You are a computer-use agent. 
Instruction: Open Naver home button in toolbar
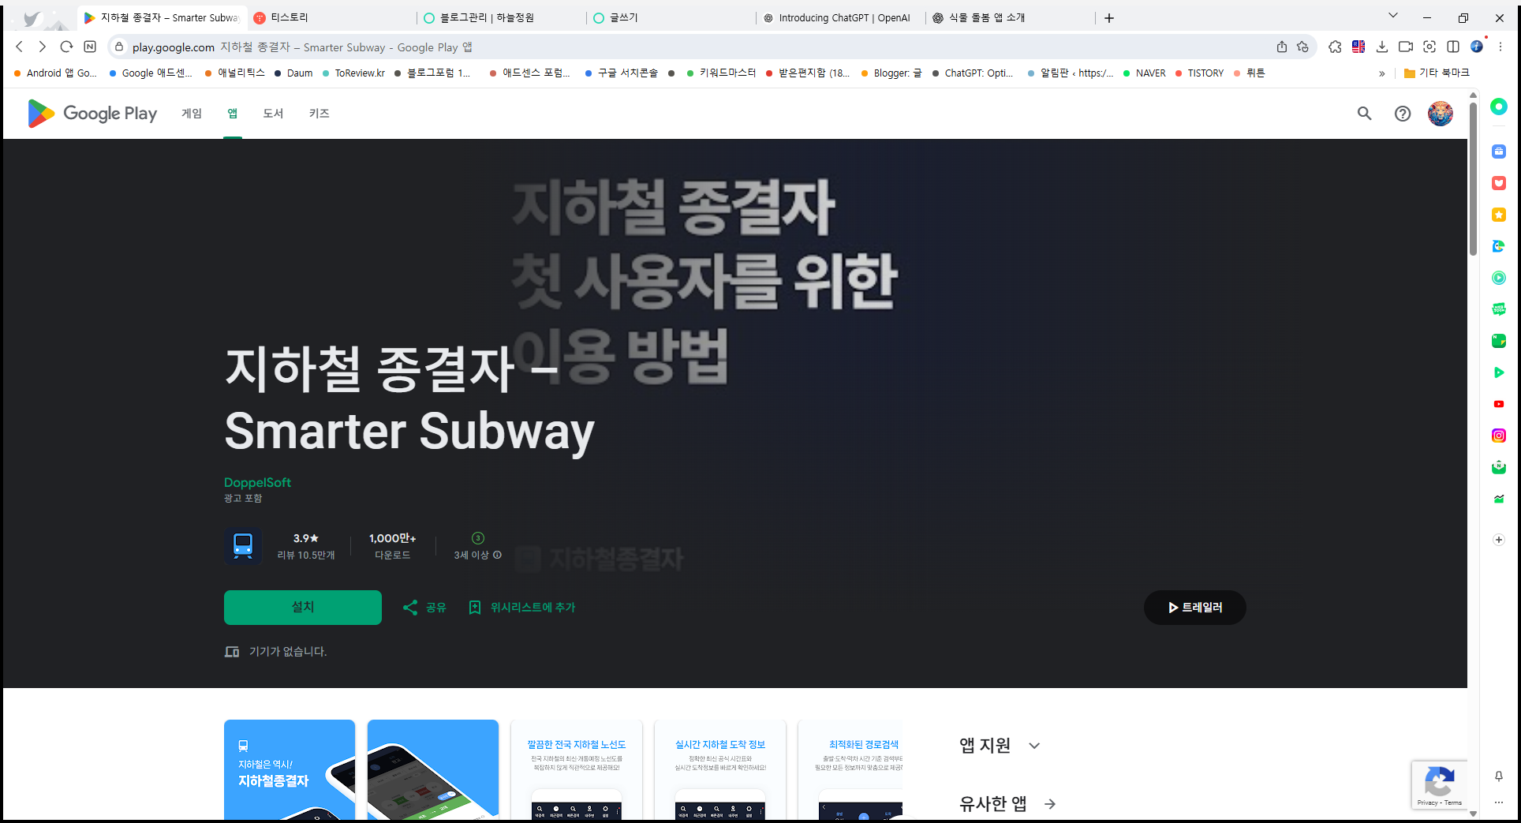90,47
